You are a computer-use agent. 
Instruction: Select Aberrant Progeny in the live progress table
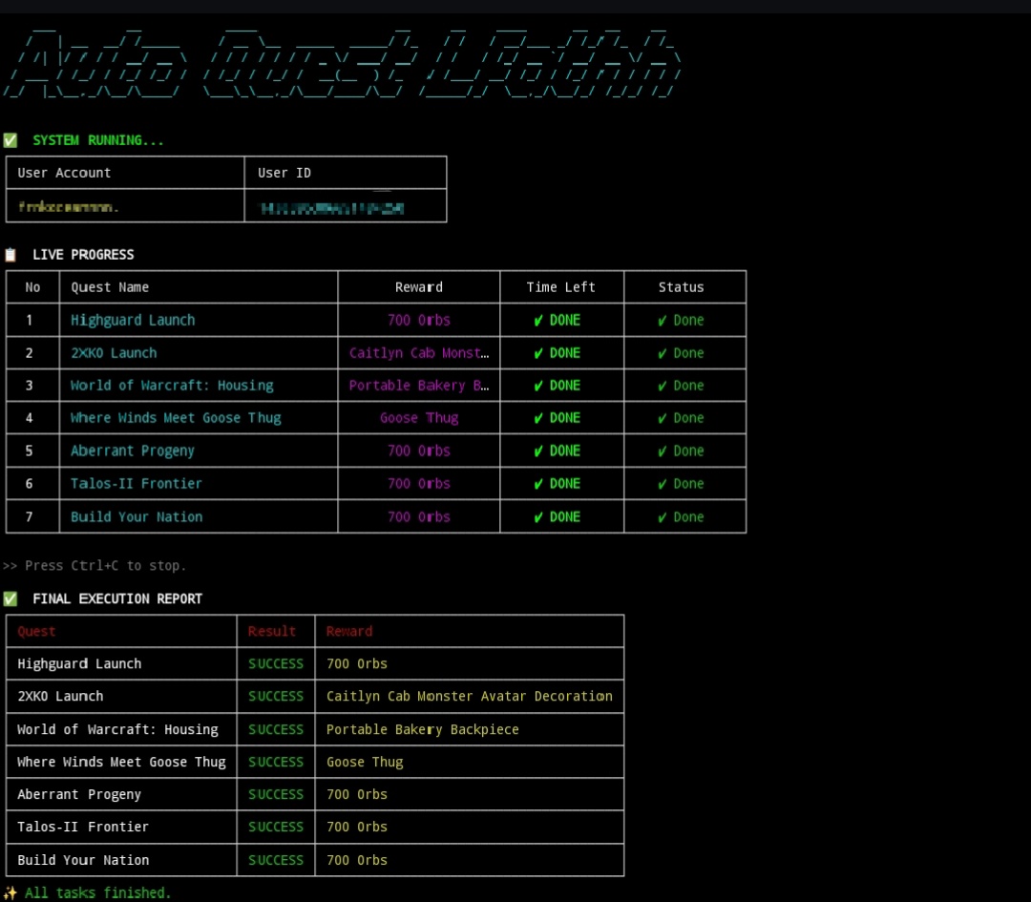132,451
